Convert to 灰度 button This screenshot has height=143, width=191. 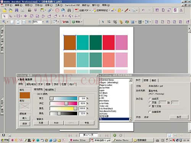[41, 123]
